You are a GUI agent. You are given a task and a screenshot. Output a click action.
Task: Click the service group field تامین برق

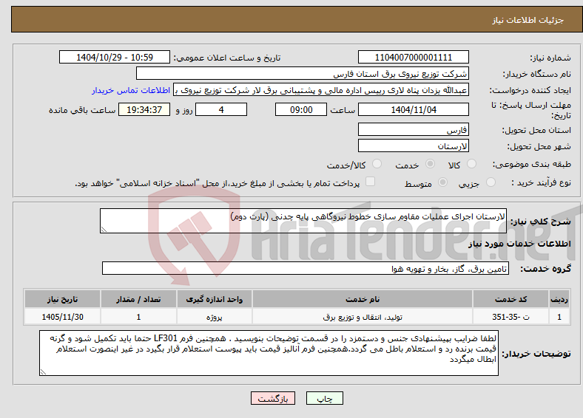[x=306, y=268]
